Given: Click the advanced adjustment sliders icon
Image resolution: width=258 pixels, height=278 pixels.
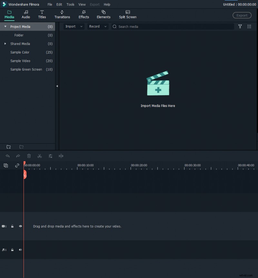Looking at the screenshot, I should 50,156.
